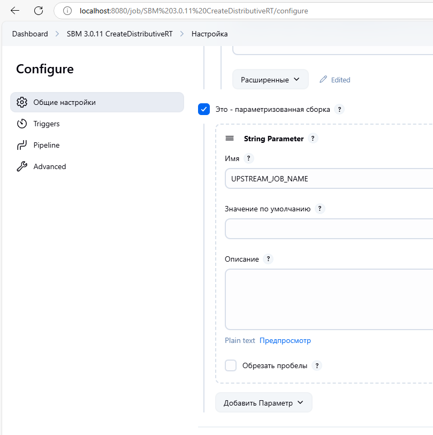This screenshot has width=433, height=435.
Task: Click the Предпросмотр link
Action: pyautogui.click(x=285, y=340)
